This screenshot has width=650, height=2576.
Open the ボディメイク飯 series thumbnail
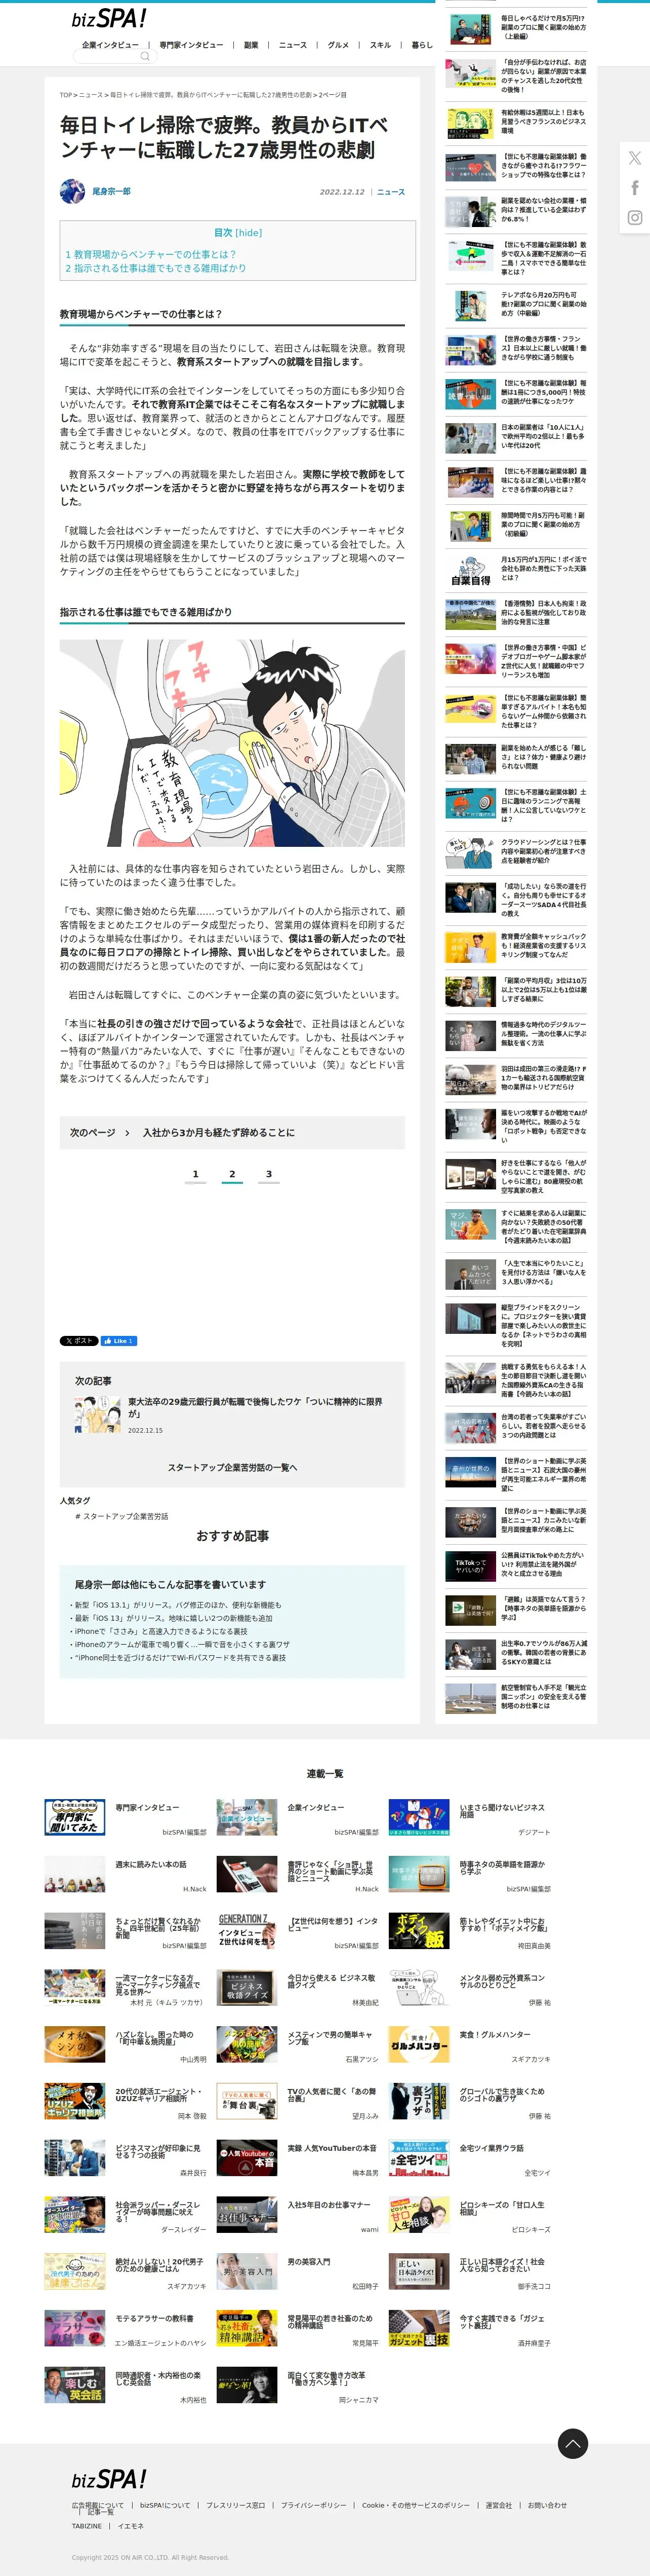tap(419, 1931)
